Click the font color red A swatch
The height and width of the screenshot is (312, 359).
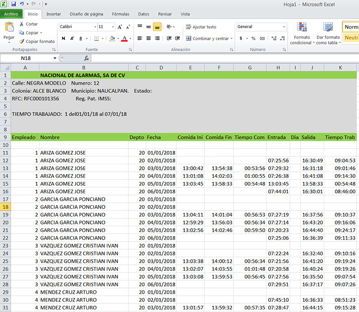point(124,38)
